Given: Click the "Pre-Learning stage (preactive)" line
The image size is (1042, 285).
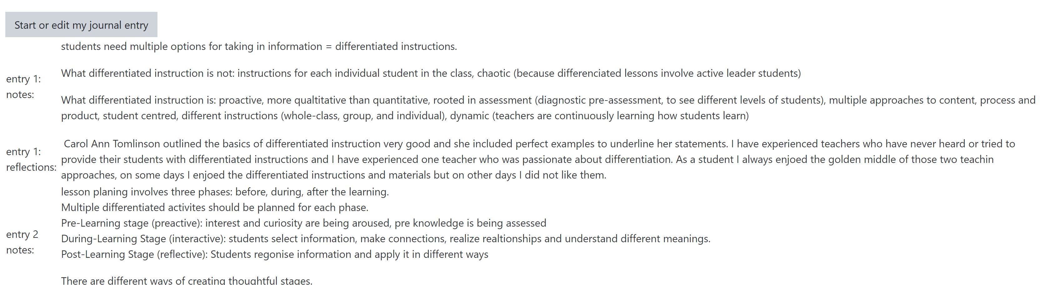Looking at the screenshot, I should (x=303, y=223).
